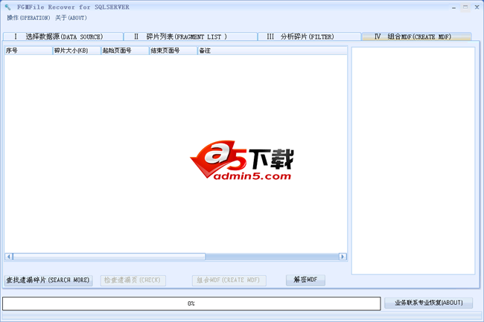
Task: Open the 关于 (ABOUT) menu
Action: click(x=71, y=18)
